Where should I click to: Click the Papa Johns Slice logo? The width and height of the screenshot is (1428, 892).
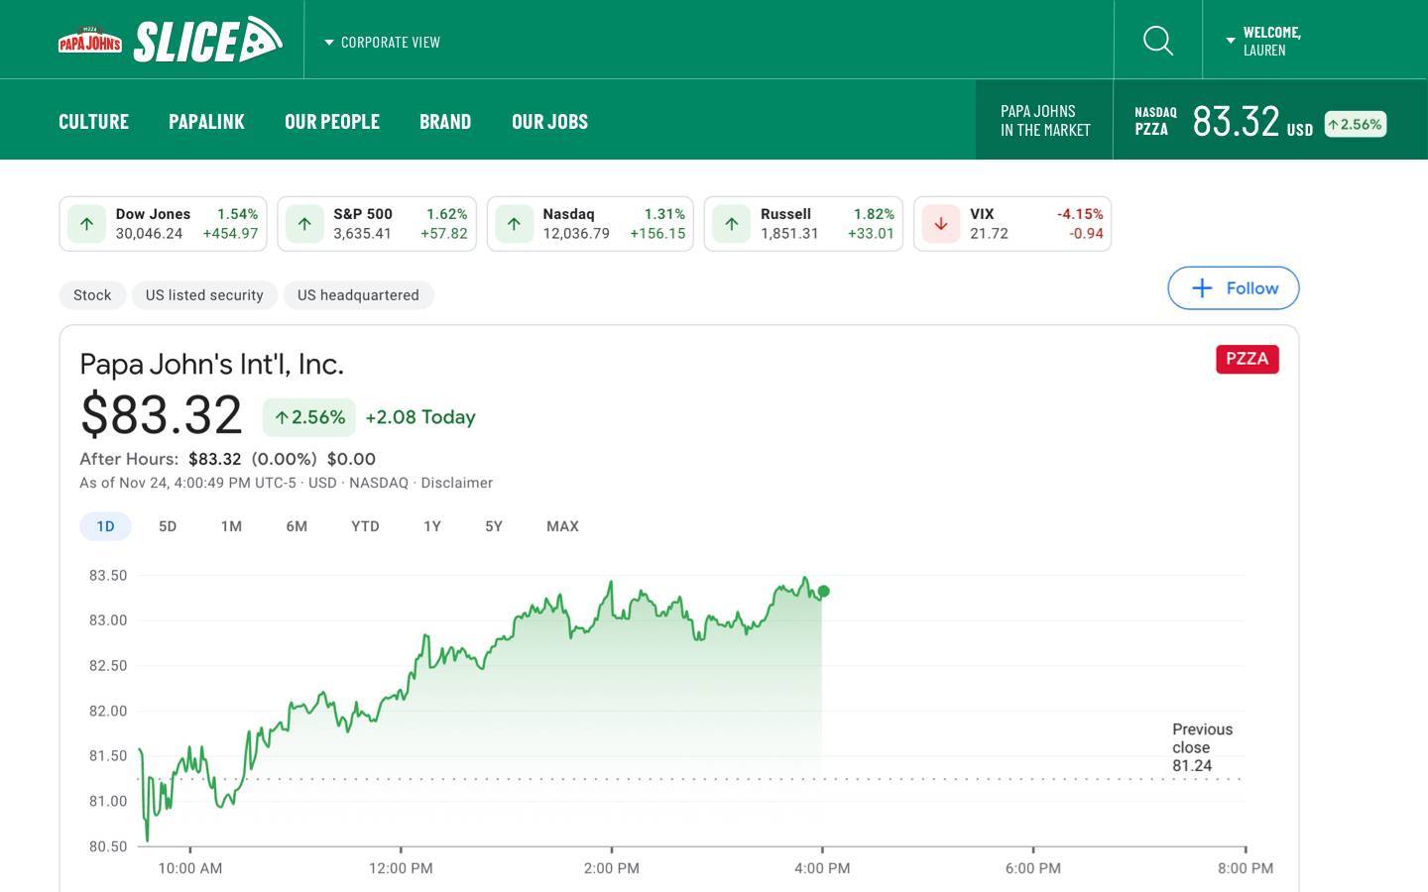tap(171, 40)
